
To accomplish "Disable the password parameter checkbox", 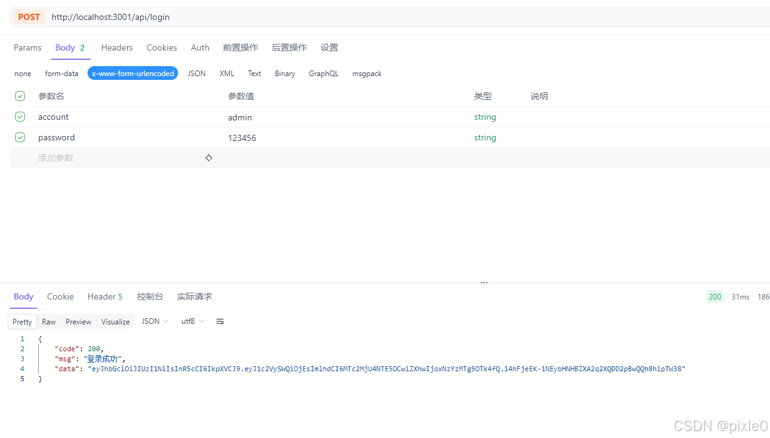I will point(19,137).
